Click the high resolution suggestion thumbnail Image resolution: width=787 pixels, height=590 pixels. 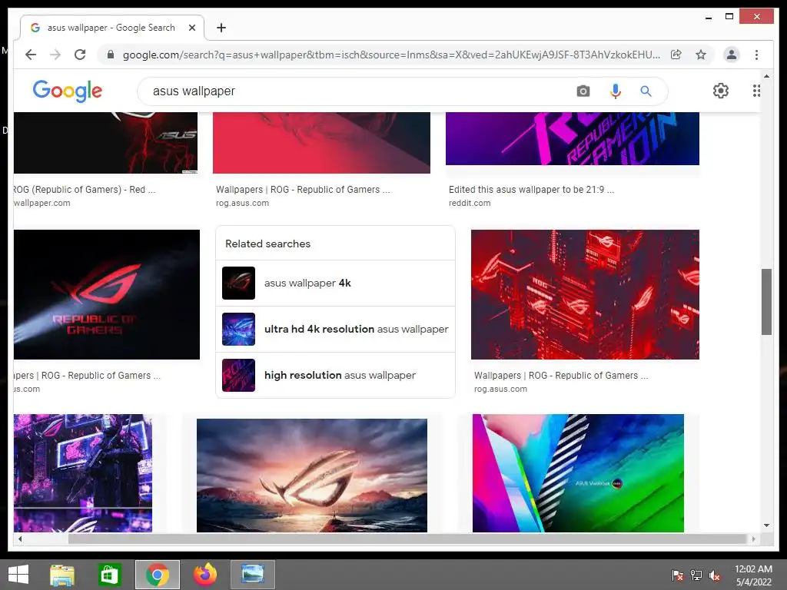238,375
